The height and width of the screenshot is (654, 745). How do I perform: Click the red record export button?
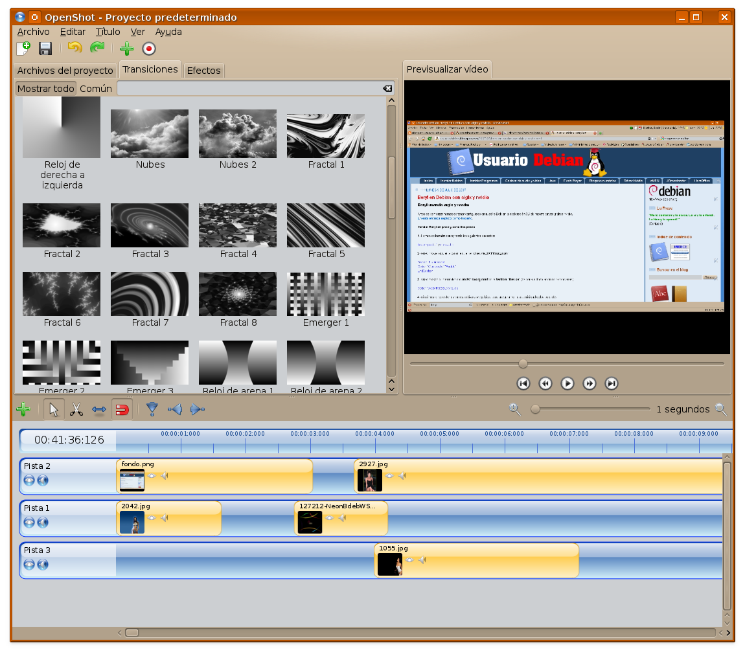[149, 49]
